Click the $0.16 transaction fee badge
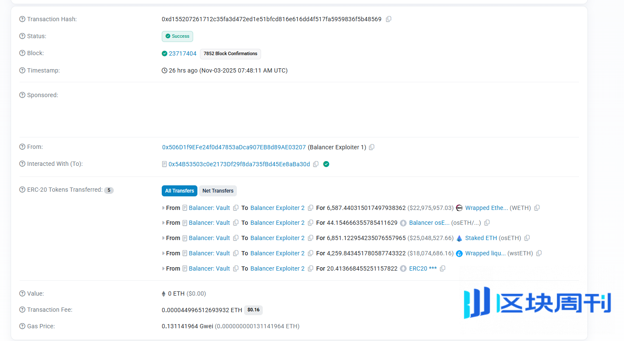624x341 pixels. [253, 310]
